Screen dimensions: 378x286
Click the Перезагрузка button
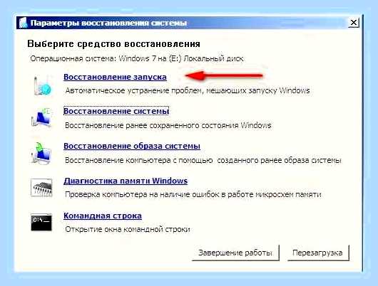tap(318, 253)
